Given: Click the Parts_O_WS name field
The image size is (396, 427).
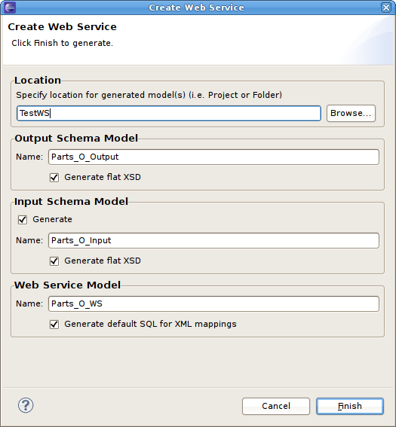Looking at the screenshot, I should (213, 303).
